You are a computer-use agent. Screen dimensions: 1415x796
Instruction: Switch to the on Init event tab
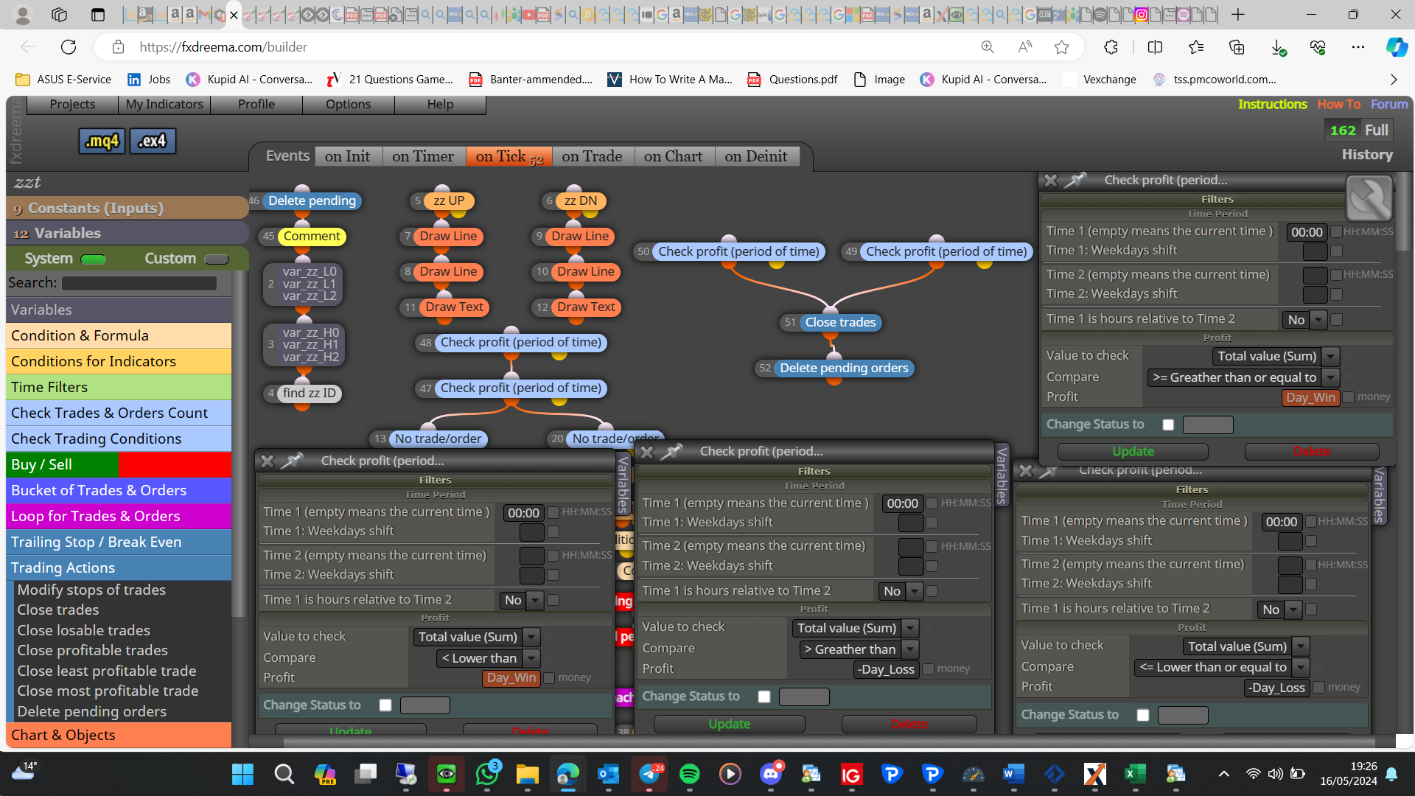pyautogui.click(x=348, y=156)
